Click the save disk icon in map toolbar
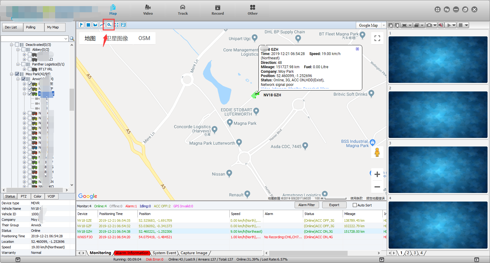The width and height of the screenshot is (490, 263). [x=123, y=25]
